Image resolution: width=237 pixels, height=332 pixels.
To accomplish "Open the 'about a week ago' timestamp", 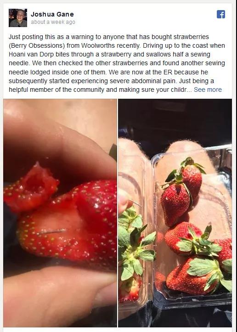I will 53,22.
